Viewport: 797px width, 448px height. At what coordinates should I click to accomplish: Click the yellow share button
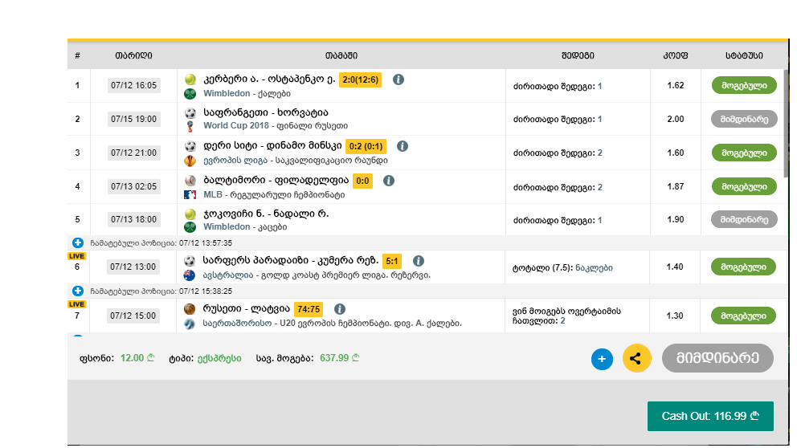click(637, 359)
